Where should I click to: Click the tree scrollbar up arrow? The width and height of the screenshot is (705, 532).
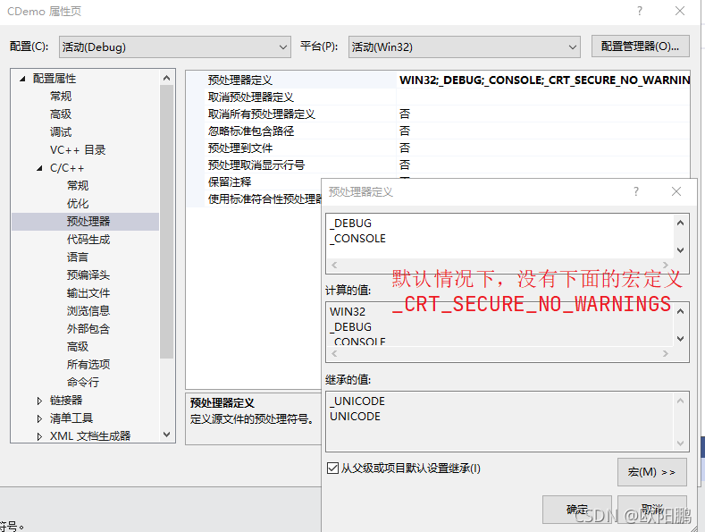coord(167,79)
